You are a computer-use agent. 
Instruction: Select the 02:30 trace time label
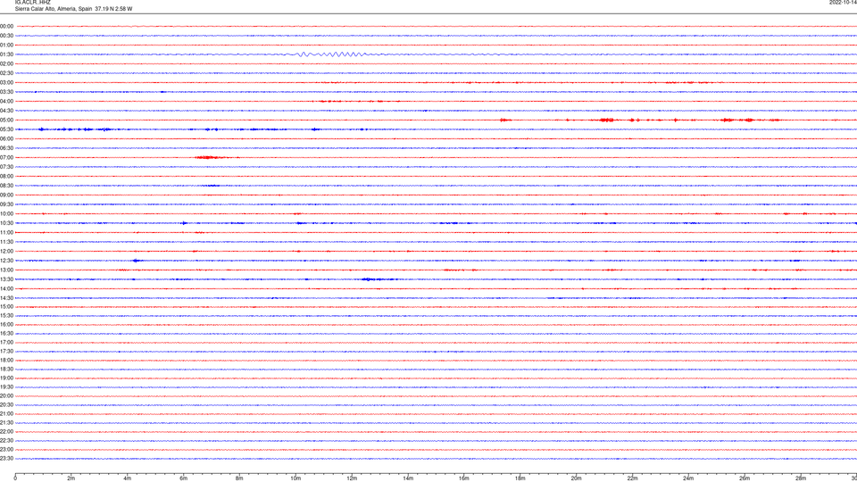(6, 72)
